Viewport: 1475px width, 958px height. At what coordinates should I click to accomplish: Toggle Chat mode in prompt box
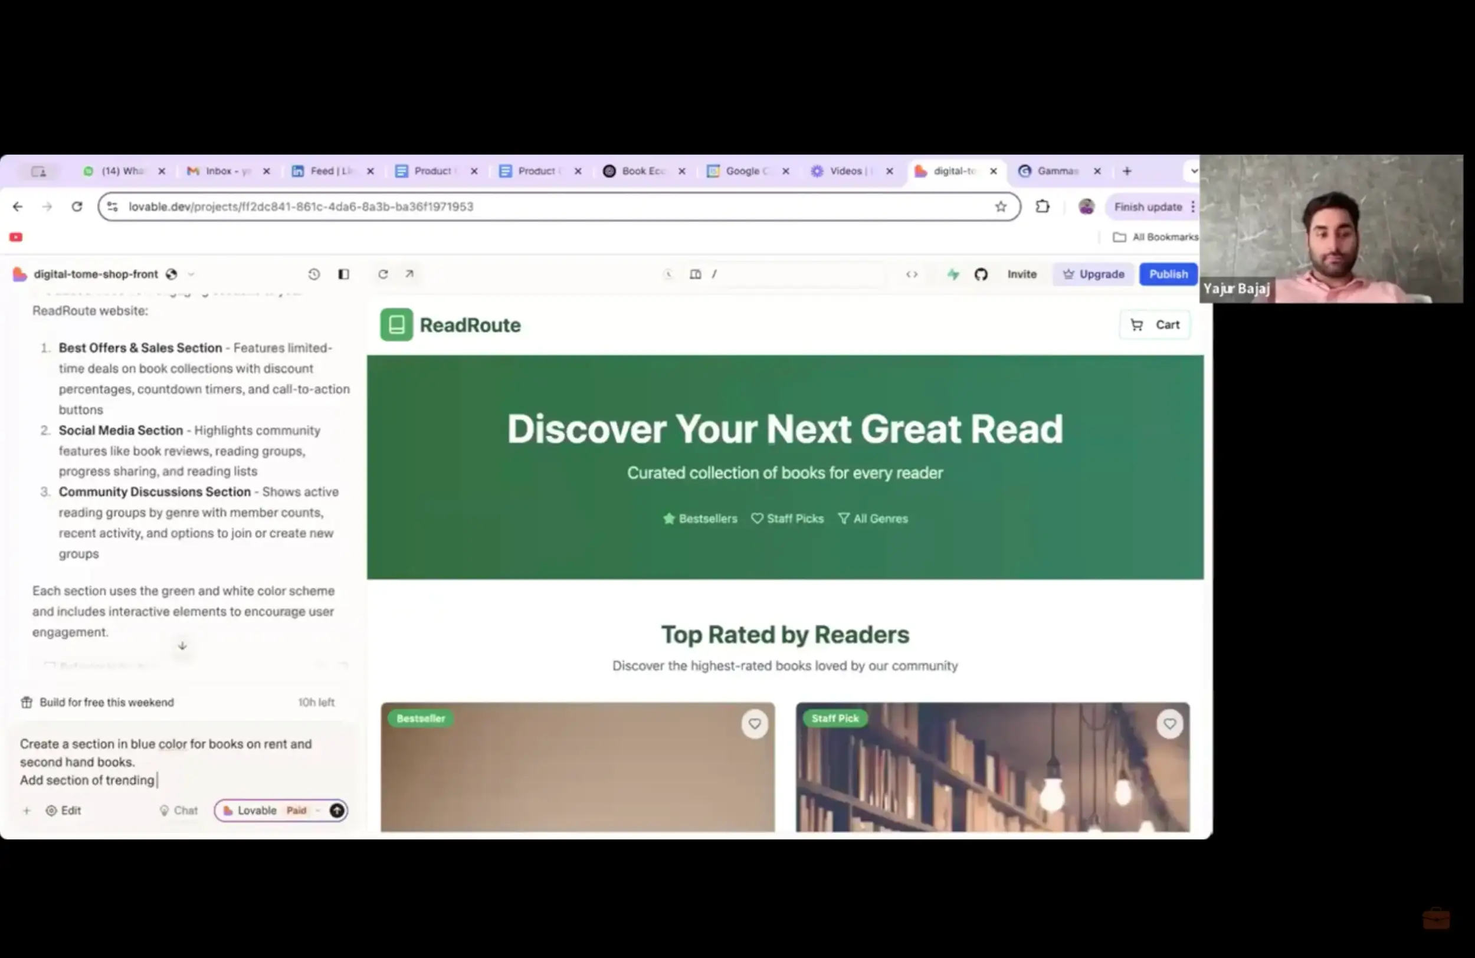point(179,811)
